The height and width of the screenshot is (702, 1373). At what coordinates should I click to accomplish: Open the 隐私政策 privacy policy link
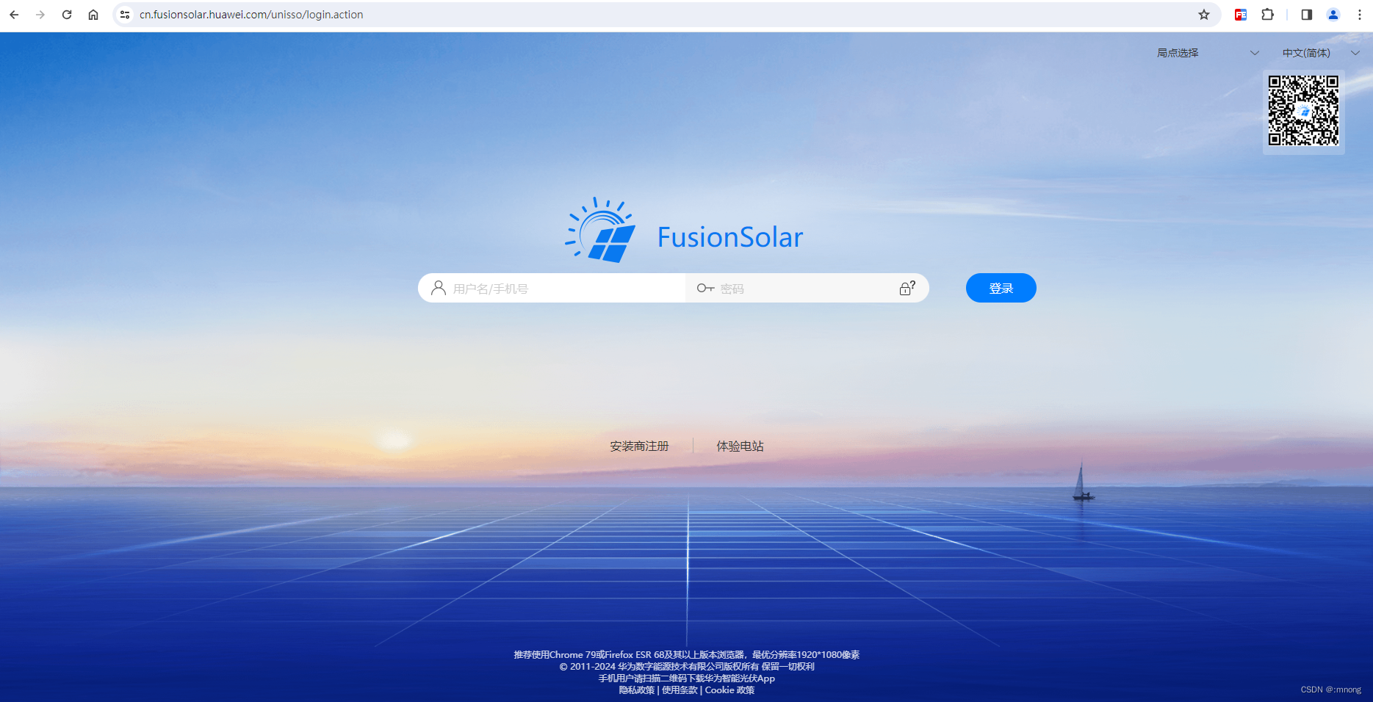point(636,690)
